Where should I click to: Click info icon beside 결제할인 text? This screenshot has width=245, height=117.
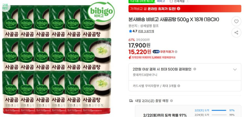pos(195,69)
